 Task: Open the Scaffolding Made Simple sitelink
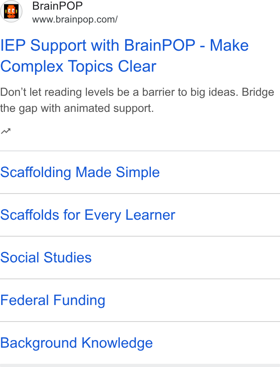(80, 173)
